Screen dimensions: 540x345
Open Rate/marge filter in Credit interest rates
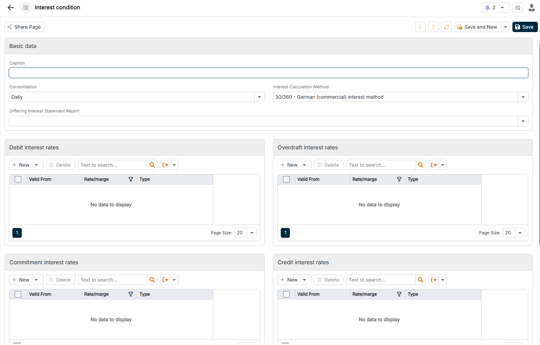(399, 294)
